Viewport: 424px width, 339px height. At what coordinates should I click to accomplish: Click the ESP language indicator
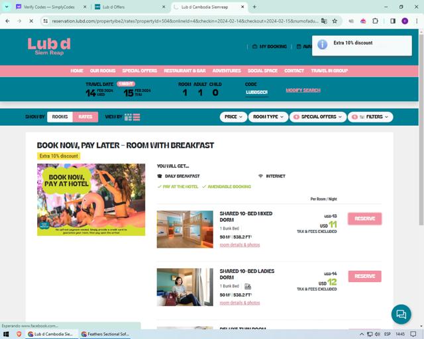pos(387,334)
